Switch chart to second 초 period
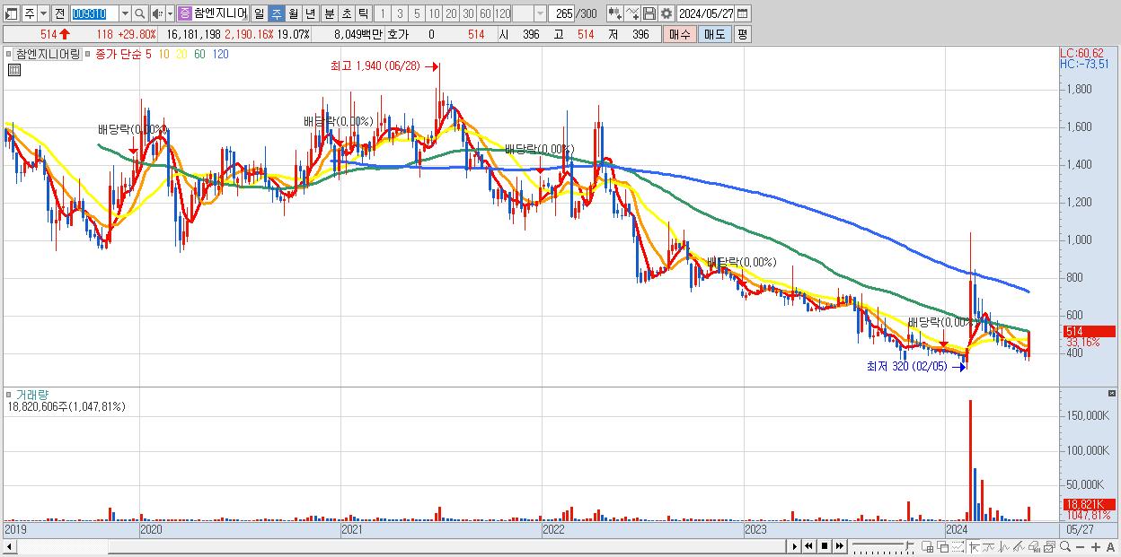 347,13
